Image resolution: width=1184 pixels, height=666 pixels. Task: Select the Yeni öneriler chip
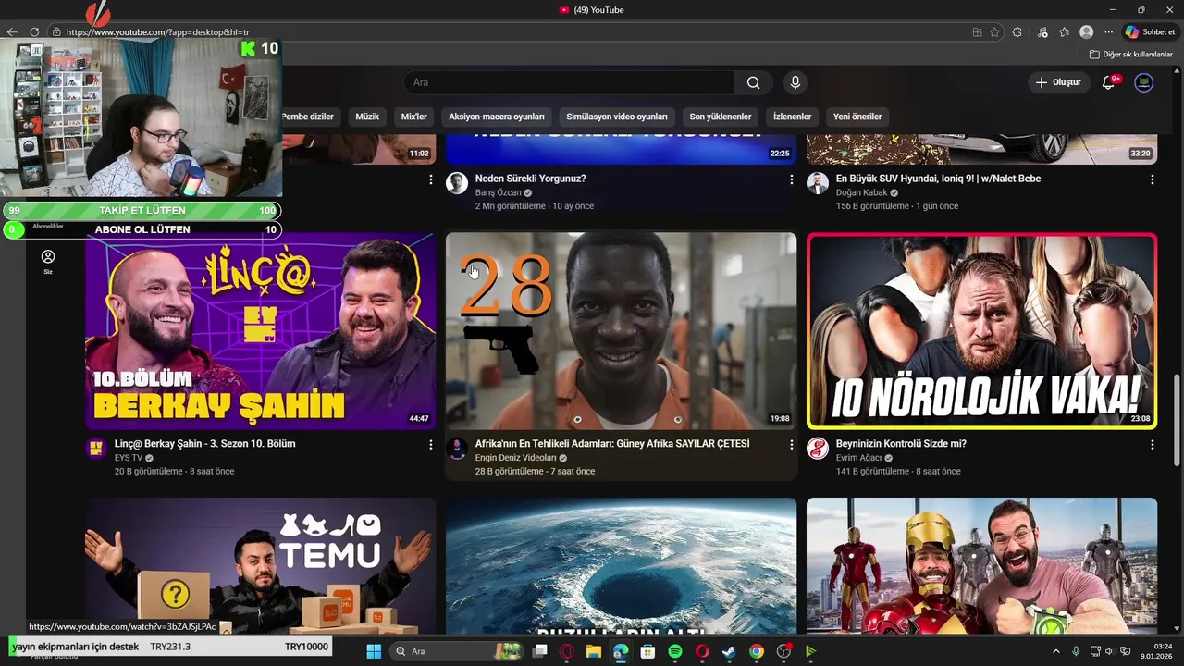tap(857, 117)
